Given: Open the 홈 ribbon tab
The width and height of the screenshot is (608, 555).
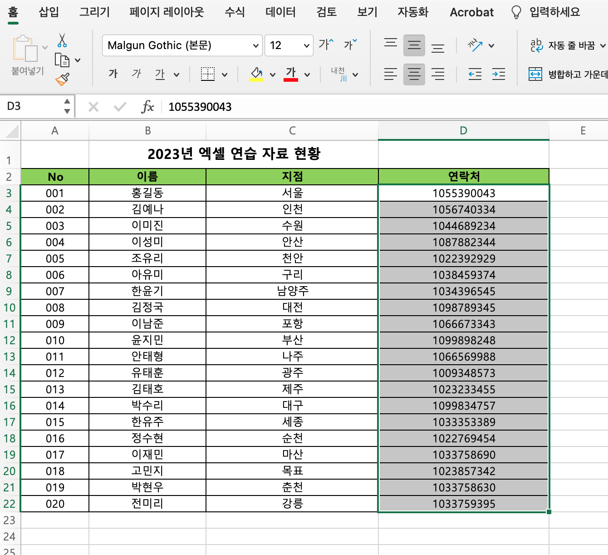Looking at the screenshot, I should [13, 12].
